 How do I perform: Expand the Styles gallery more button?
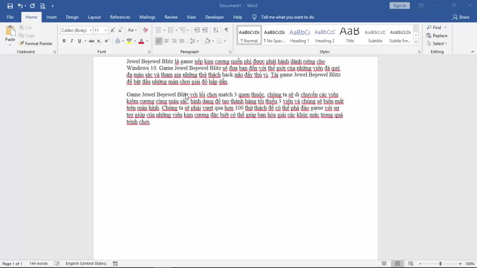(x=416, y=42)
